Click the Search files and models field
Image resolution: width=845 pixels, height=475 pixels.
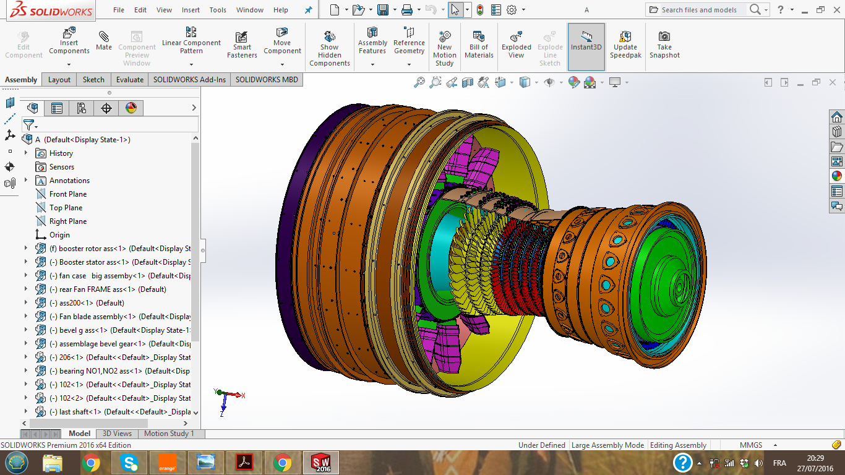point(698,10)
